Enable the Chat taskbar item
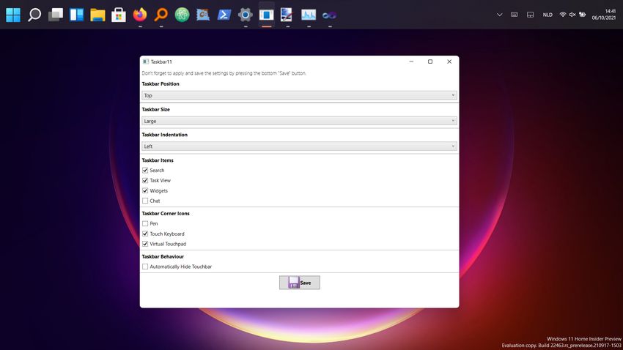Image resolution: width=623 pixels, height=350 pixels. pyautogui.click(x=145, y=201)
